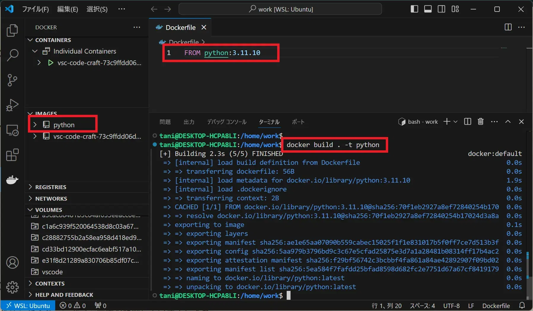Viewport: 533px width, 311px height.
Task: Open the new terminal launch profile dropdown
Action: pos(456,122)
